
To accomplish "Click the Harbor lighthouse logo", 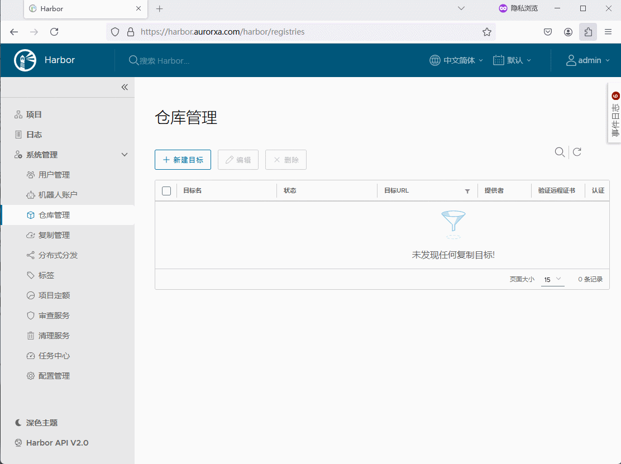I will [25, 60].
